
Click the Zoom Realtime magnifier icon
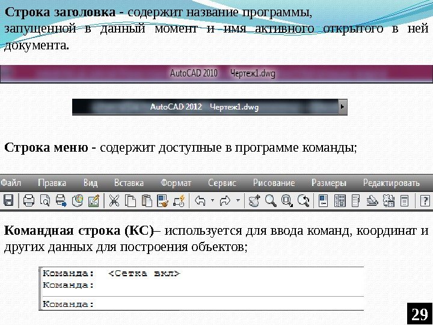click(x=271, y=200)
